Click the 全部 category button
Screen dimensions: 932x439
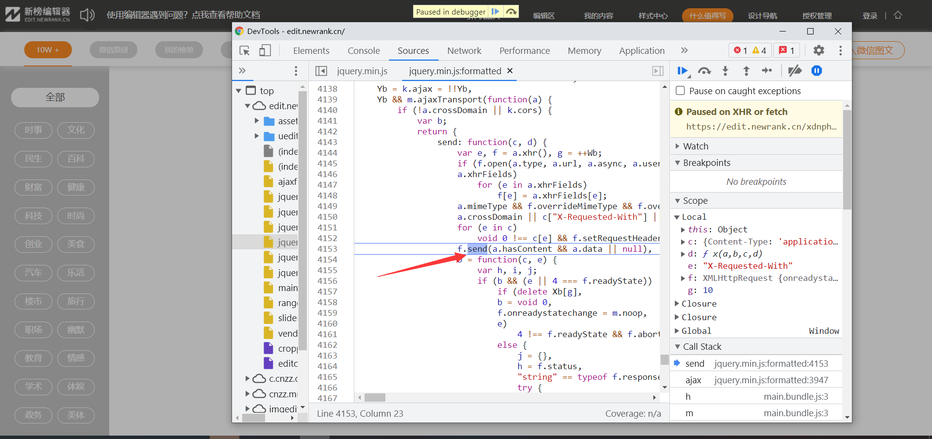click(x=55, y=97)
